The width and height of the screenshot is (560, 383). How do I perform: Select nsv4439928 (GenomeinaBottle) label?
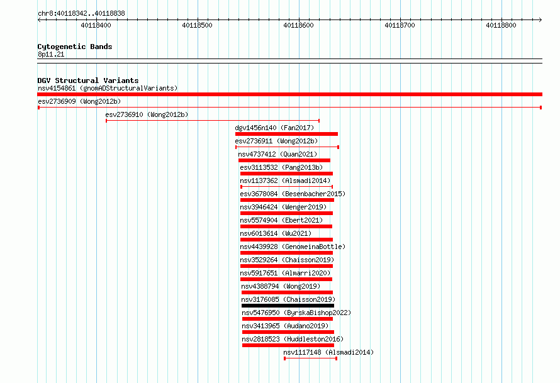pos(293,247)
